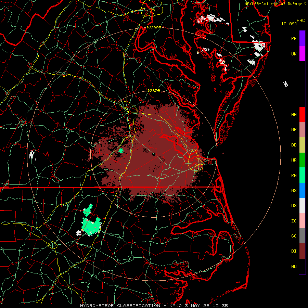Click the BD legend label

pos(294,145)
